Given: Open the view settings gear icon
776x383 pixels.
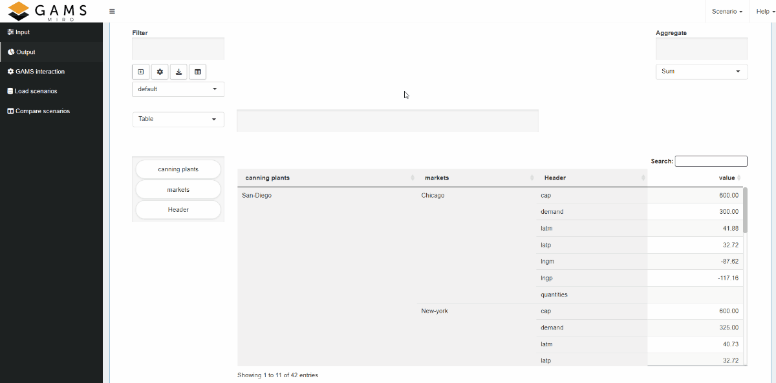Looking at the screenshot, I should tap(160, 71).
